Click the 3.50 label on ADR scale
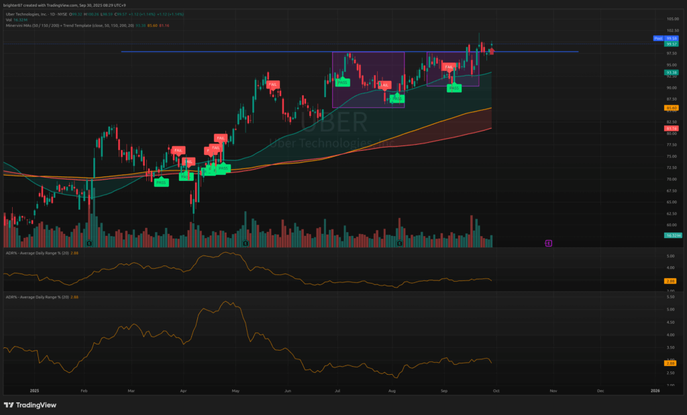The height and width of the screenshot is (415, 687). (x=670, y=347)
